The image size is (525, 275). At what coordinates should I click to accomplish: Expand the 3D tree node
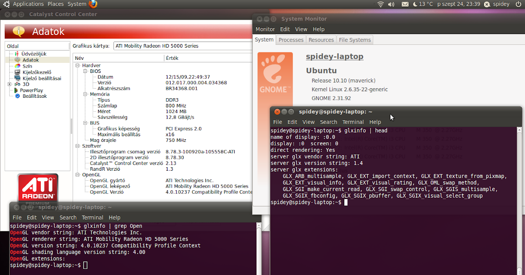coord(9,84)
